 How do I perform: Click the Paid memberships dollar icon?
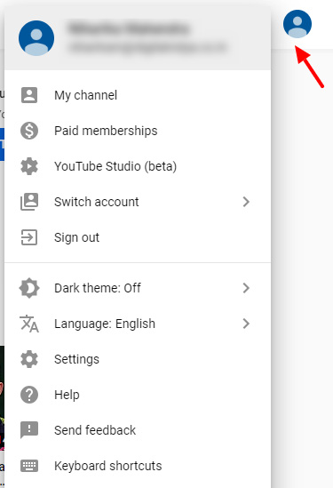point(29,131)
